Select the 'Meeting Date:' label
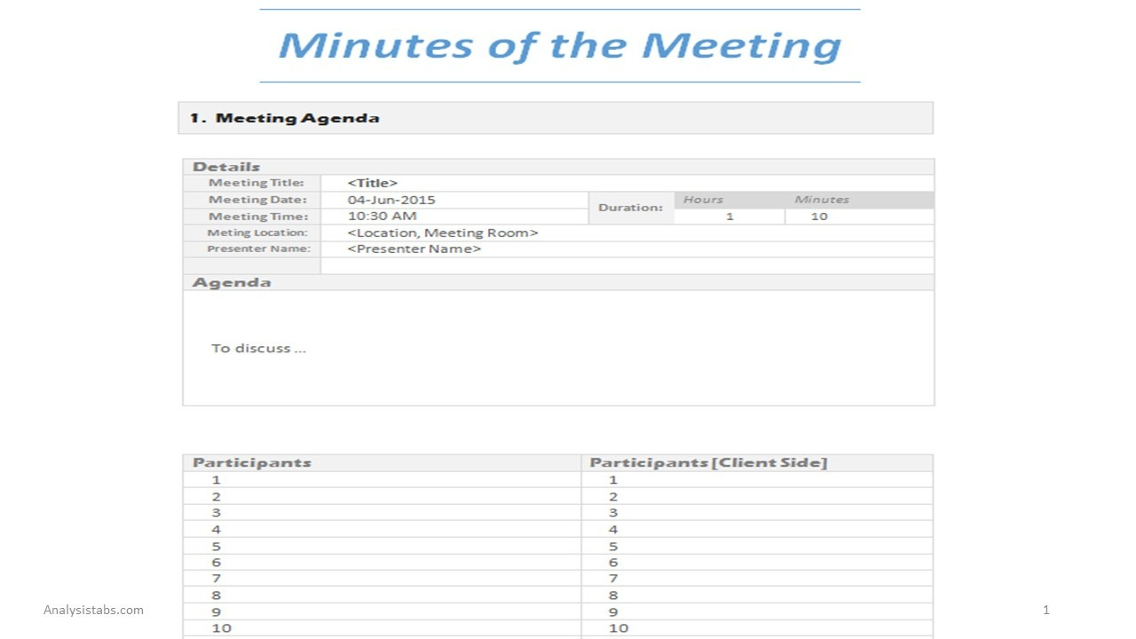 [x=257, y=200]
